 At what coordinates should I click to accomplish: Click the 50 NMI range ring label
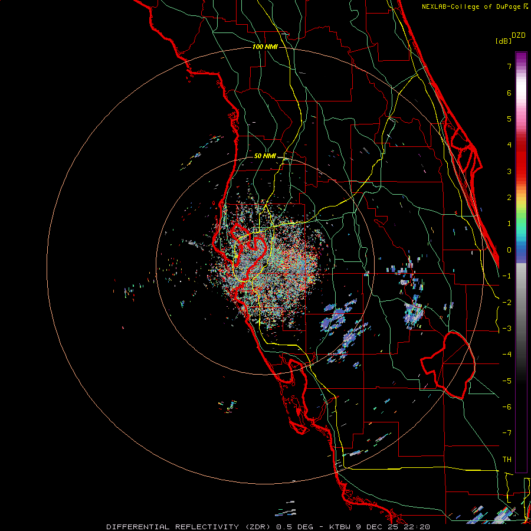[265, 156]
